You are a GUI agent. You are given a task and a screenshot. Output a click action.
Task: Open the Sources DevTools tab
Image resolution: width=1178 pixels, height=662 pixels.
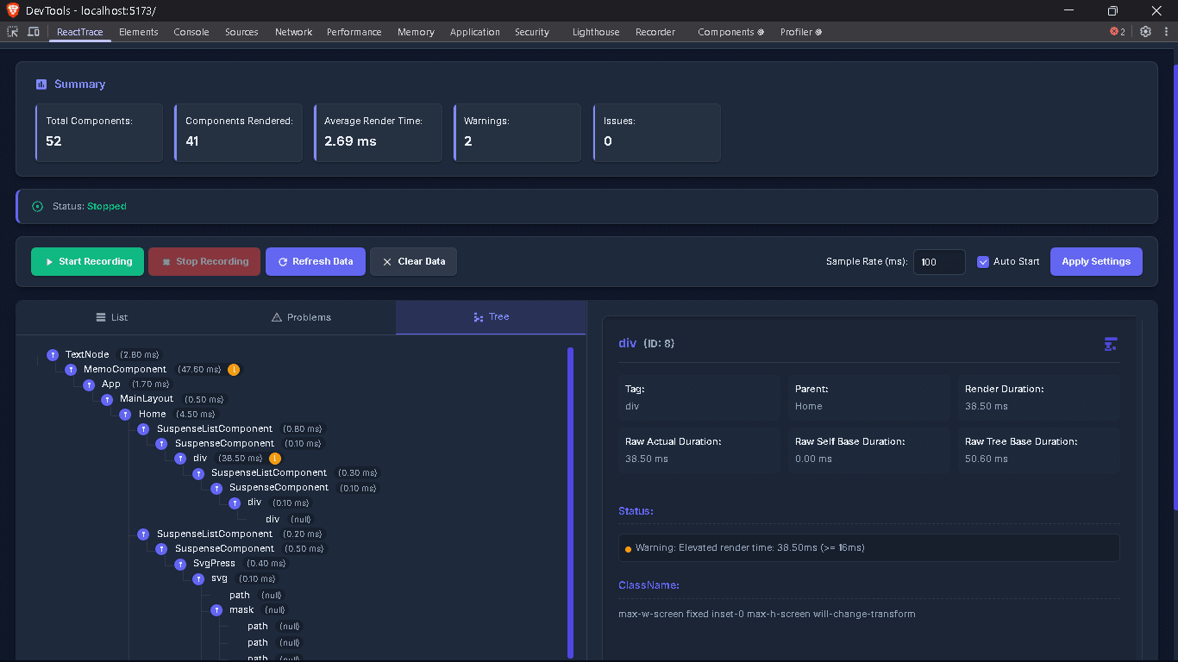click(241, 32)
